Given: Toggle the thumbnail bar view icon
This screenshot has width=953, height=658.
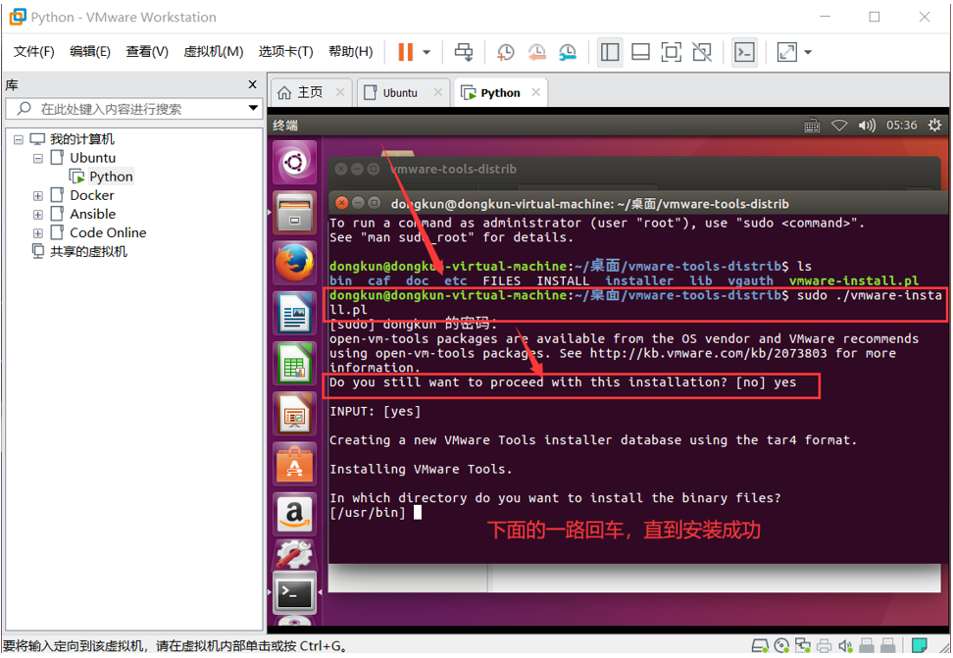Looking at the screenshot, I should [x=640, y=52].
